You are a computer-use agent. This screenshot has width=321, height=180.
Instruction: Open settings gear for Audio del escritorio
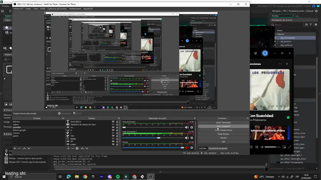coord(192,127)
